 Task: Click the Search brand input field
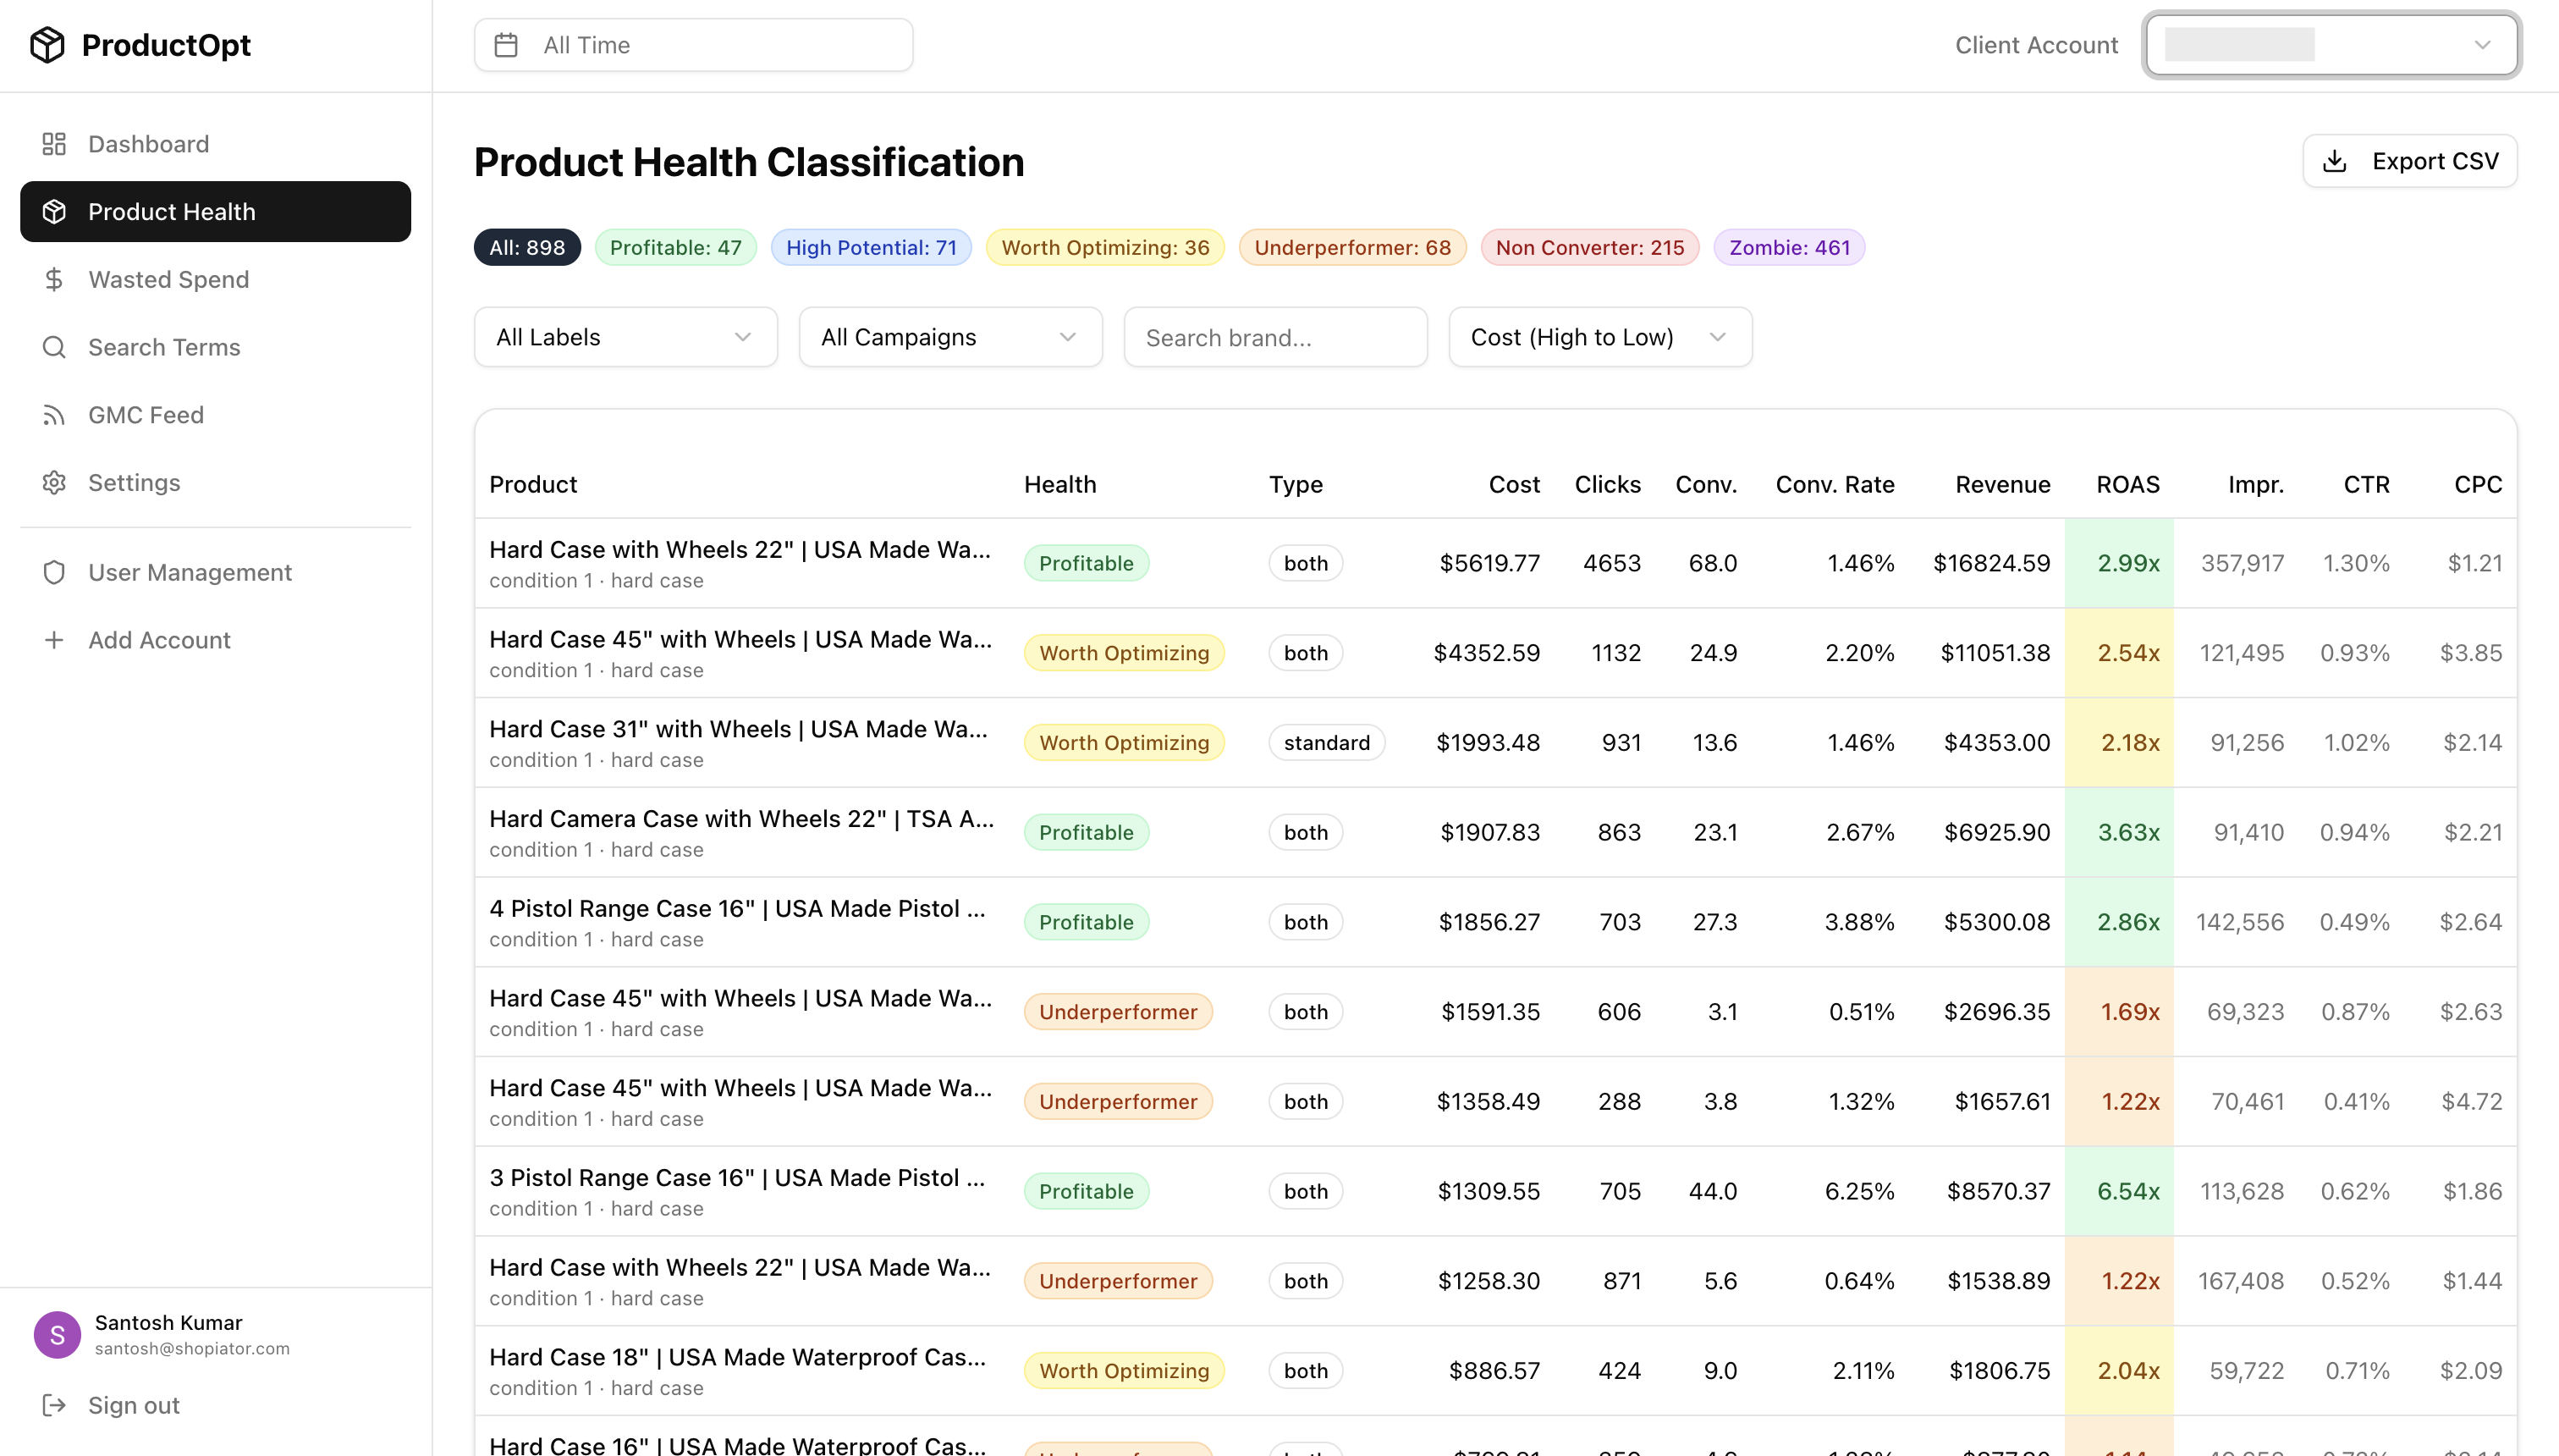coord(1275,337)
